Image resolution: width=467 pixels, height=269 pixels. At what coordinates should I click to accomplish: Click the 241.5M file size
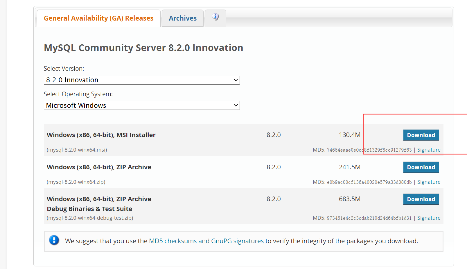(x=350, y=167)
